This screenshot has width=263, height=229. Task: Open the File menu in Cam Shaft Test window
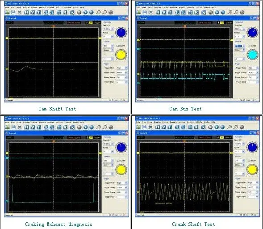7,8
